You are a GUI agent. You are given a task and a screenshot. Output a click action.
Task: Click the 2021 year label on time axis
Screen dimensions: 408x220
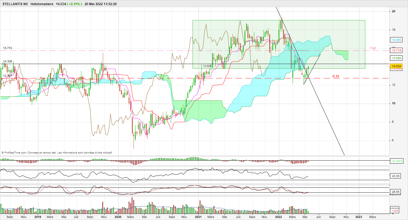tap(198, 217)
